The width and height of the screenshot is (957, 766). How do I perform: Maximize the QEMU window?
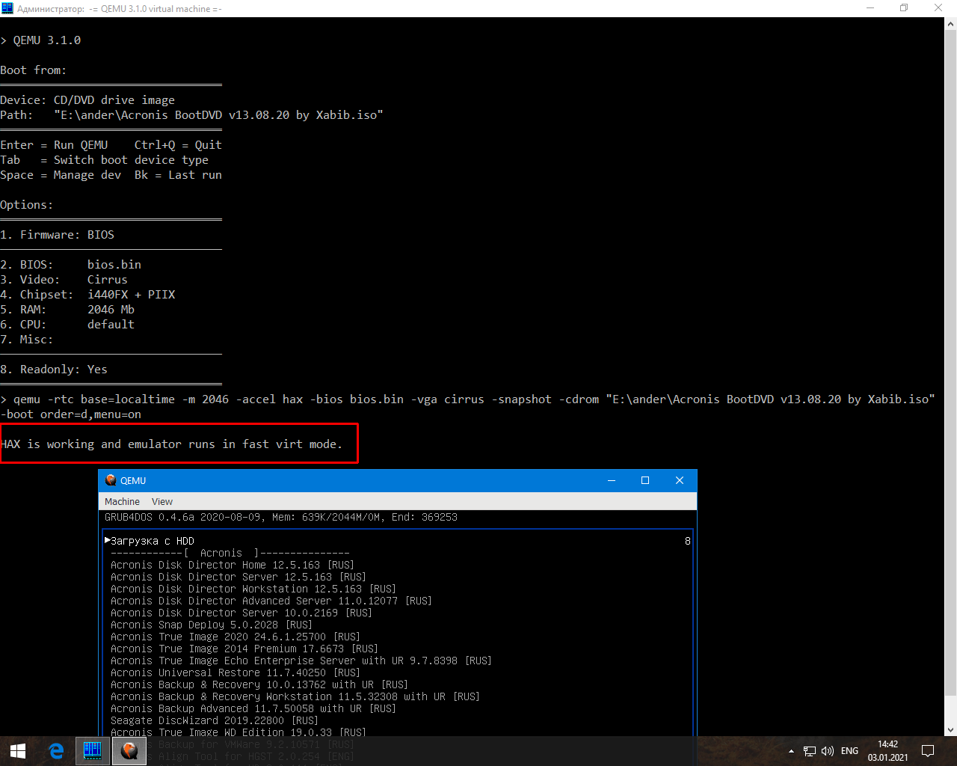click(x=645, y=480)
